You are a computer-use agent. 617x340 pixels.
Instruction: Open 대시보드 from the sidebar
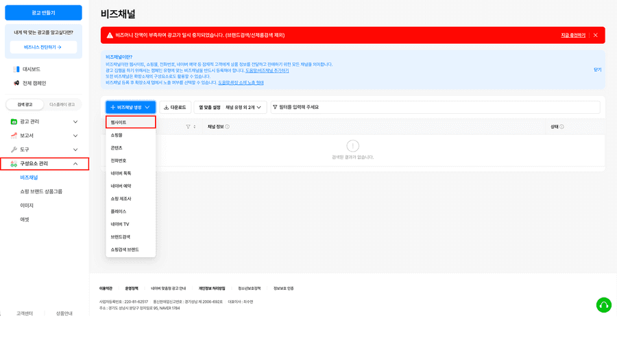31,69
